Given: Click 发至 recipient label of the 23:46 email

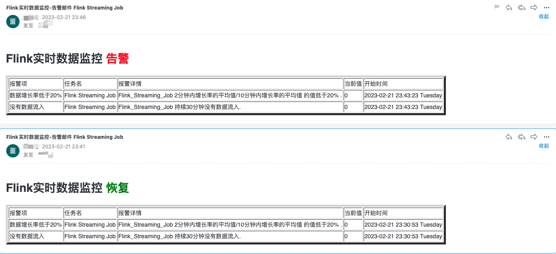Looking at the screenshot, I should coord(28,26).
